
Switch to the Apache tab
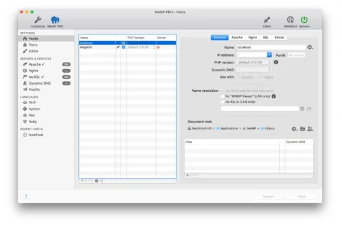point(237,38)
